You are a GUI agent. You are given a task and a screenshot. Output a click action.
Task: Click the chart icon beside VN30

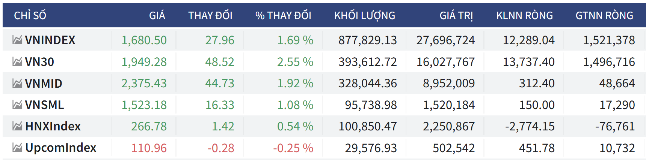[x=17, y=61]
